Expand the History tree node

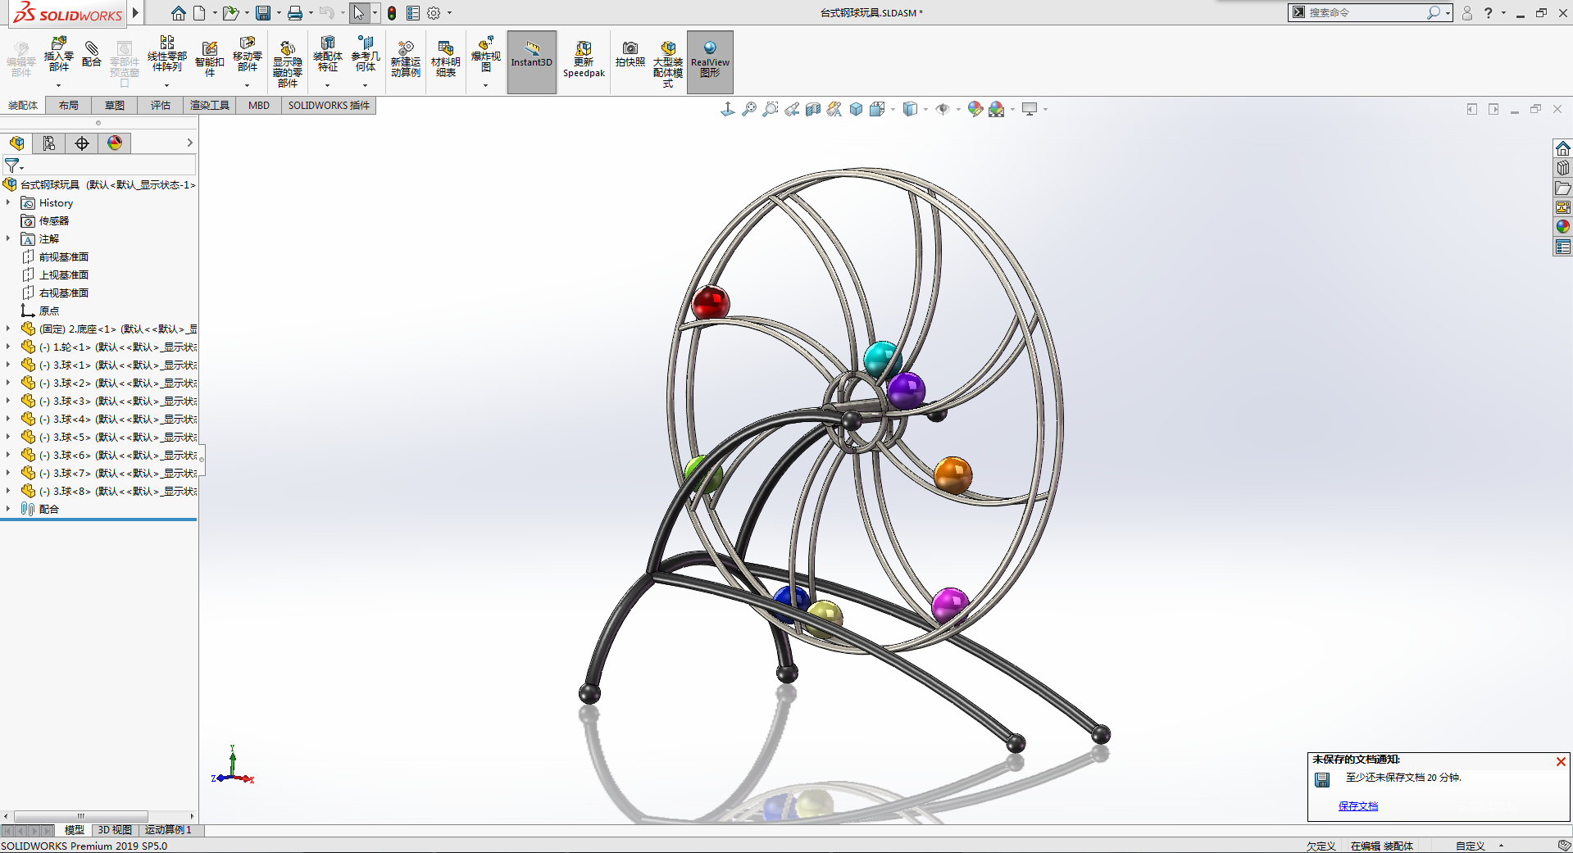coord(8,202)
